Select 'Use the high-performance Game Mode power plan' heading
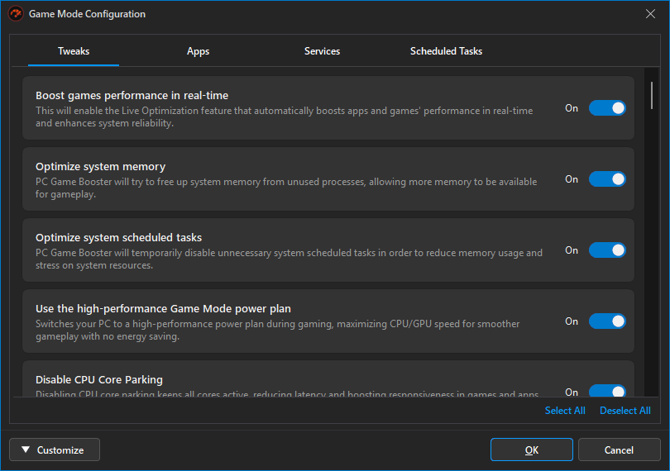Screen dimensions: 670x471 163,308
